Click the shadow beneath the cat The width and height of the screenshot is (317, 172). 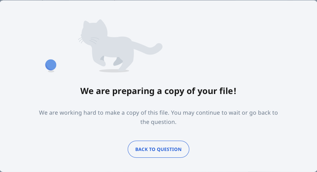(x=114, y=71)
